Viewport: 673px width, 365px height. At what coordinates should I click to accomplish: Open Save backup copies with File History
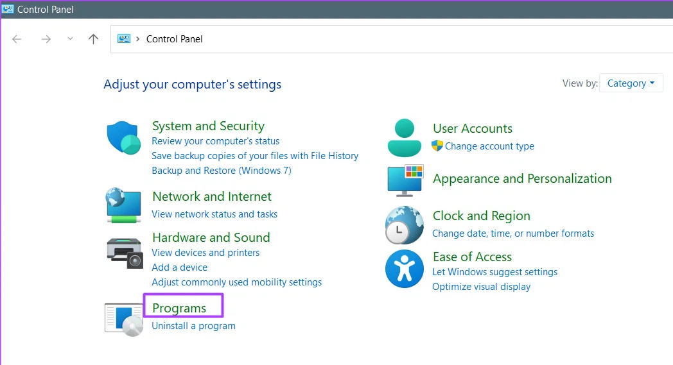point(255,156)
